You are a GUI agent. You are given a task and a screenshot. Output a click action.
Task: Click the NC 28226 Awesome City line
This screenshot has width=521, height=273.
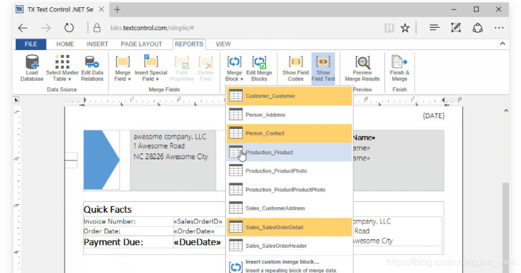click(171, 157)
